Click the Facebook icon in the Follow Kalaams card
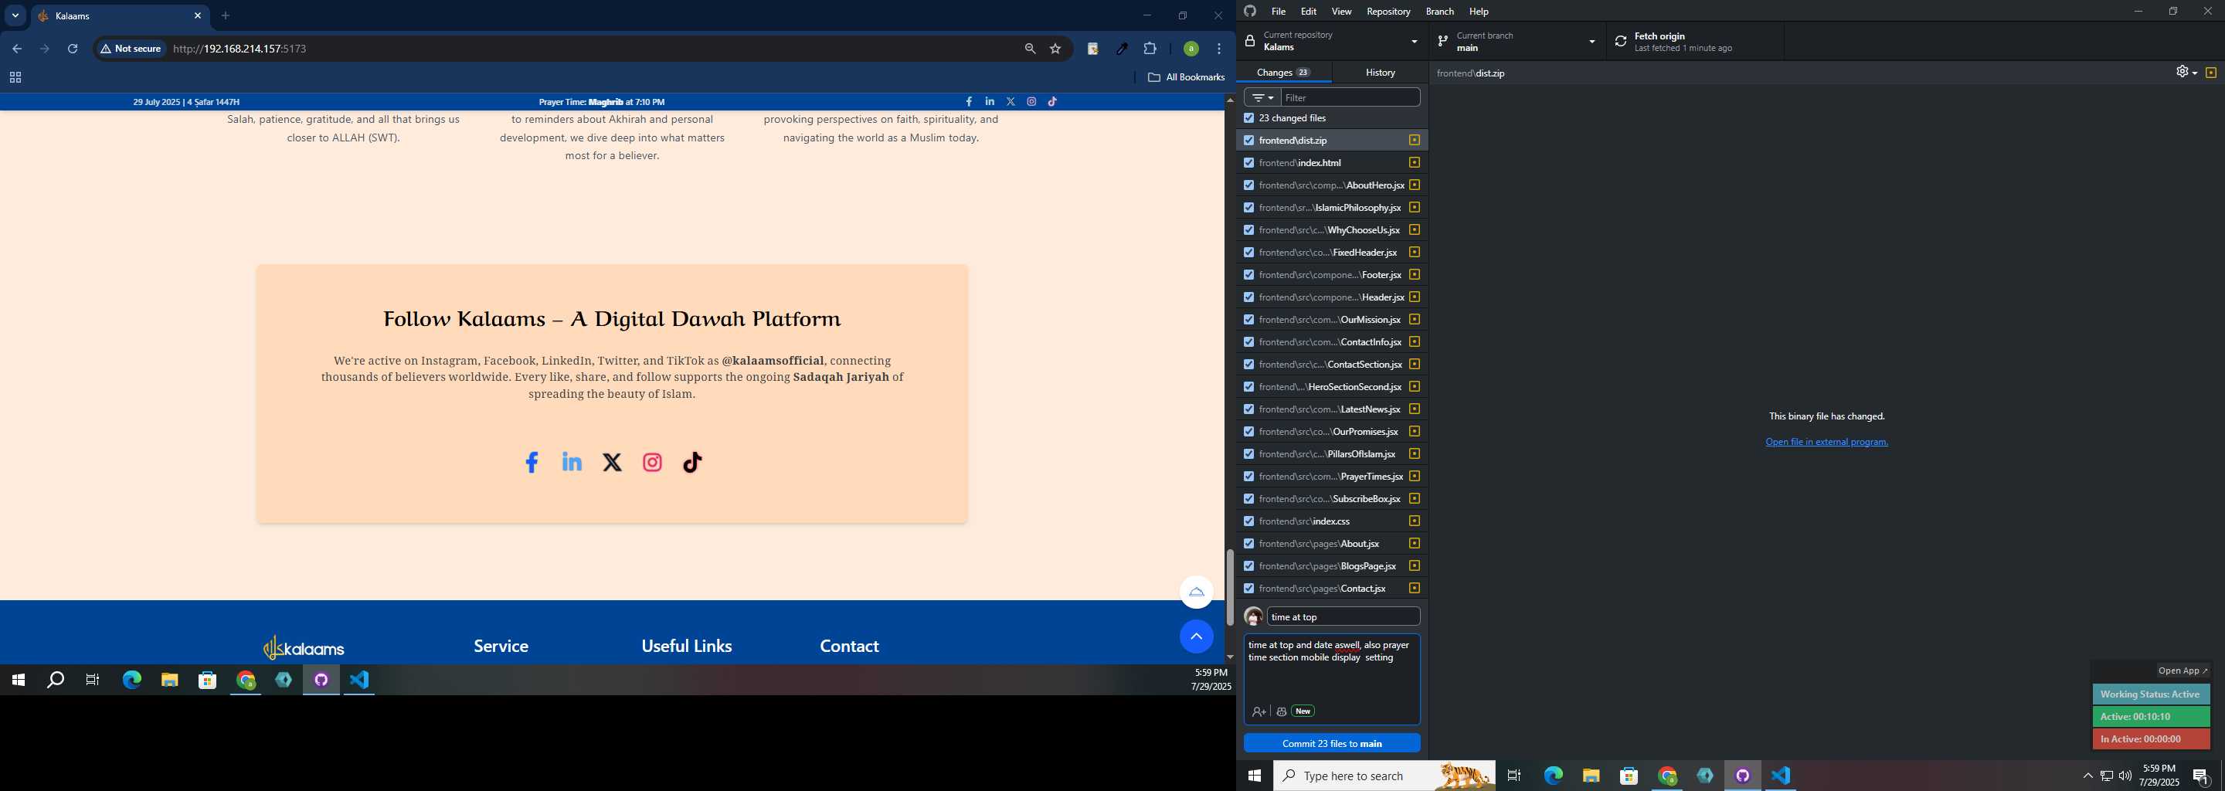 532,462
